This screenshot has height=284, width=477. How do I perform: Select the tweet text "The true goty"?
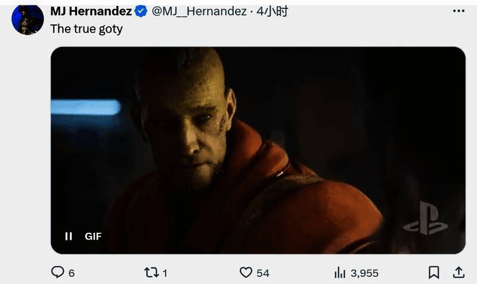pos(86,29)
